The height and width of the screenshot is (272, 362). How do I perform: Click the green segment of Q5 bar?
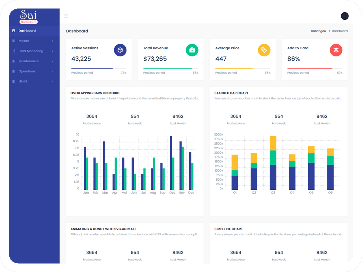pyautogui.click(x=311, y=158)
